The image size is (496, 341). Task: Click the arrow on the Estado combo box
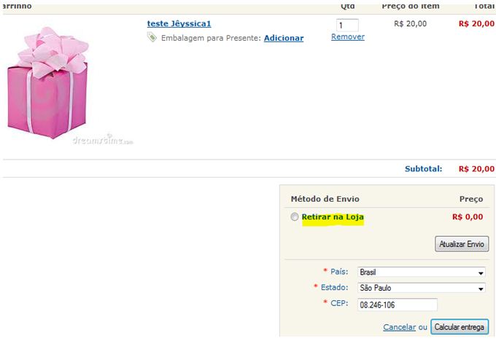[x=481, y=289]
